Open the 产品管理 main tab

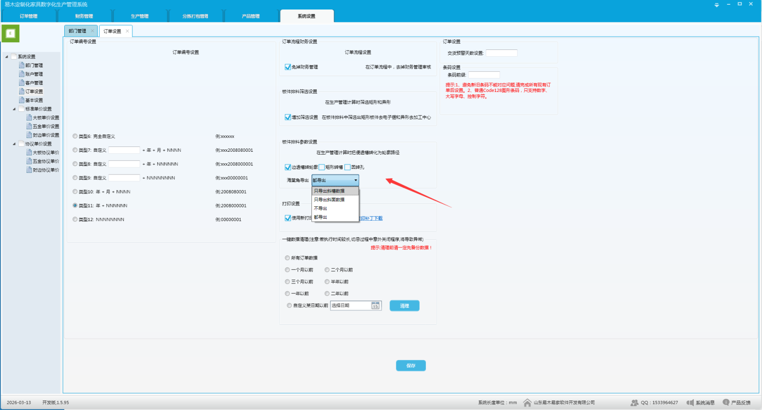(x=251, y=16)
